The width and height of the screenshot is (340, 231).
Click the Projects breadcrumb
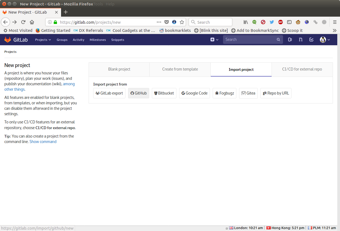pos(10,52)
